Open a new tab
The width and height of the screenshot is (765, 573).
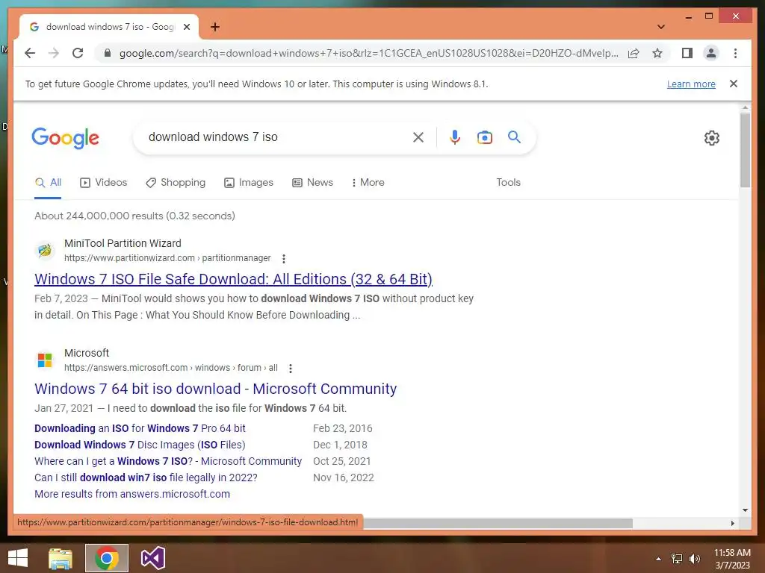(x=215, y=27)
